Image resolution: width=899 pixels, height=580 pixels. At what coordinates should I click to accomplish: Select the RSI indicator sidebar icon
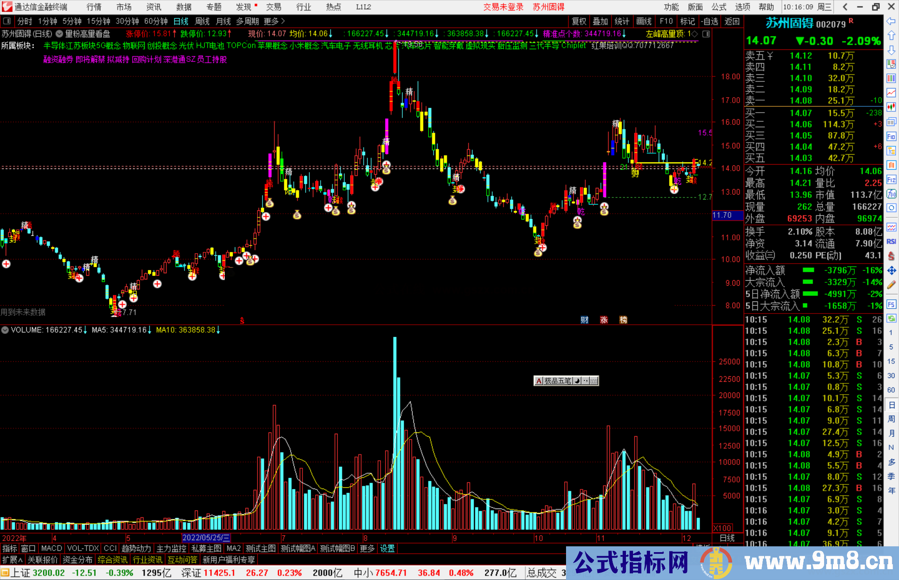pos(891,242)
